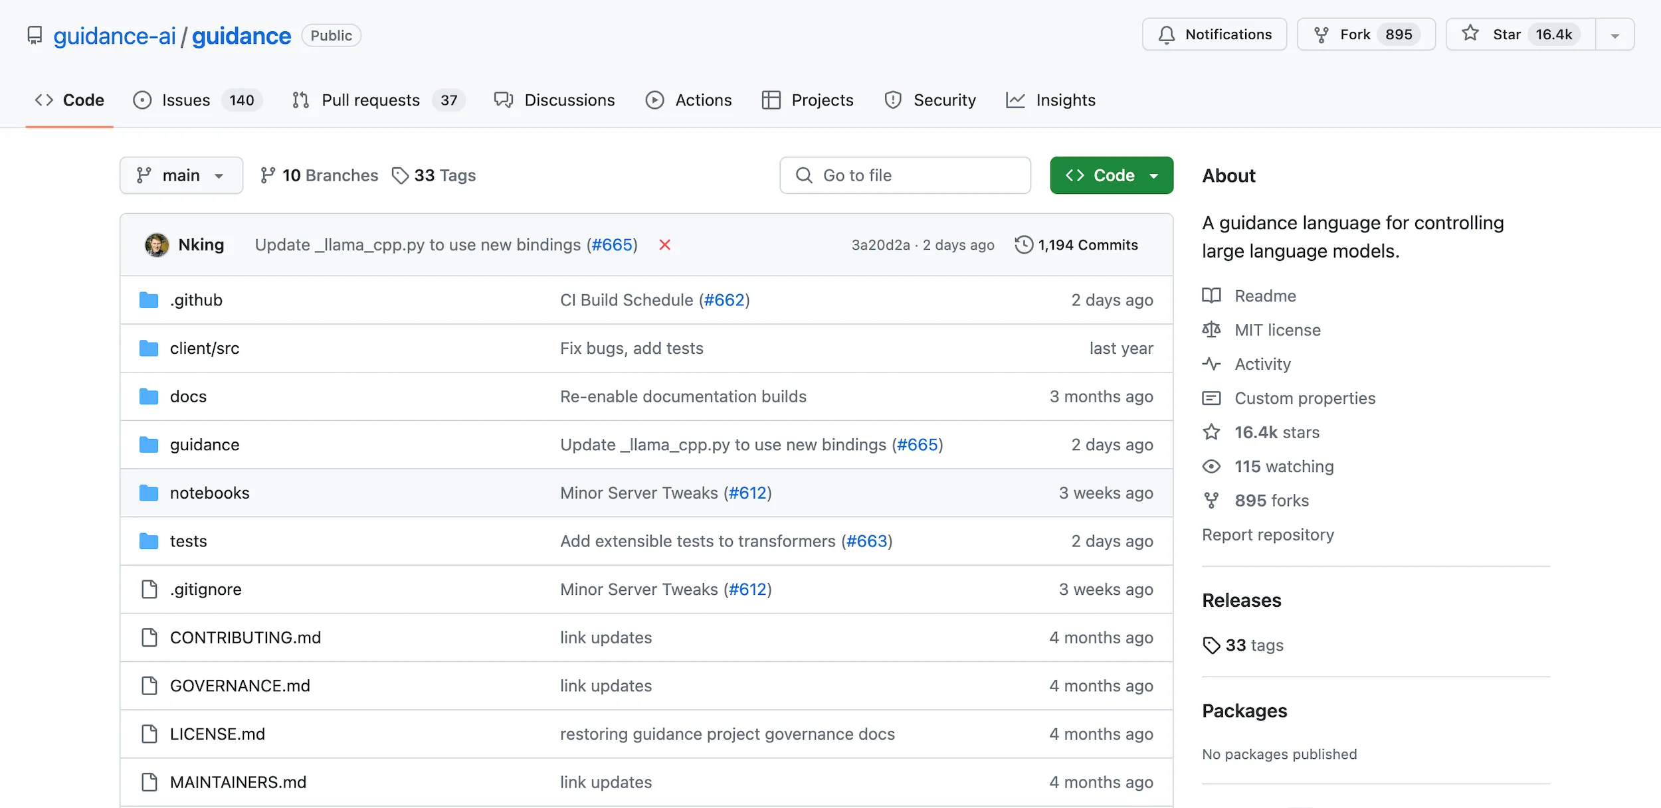The height and width of the screenshot is (808, 1661).
Task: Click the Nking avatar thumbnail
Action: coord(157,245)
